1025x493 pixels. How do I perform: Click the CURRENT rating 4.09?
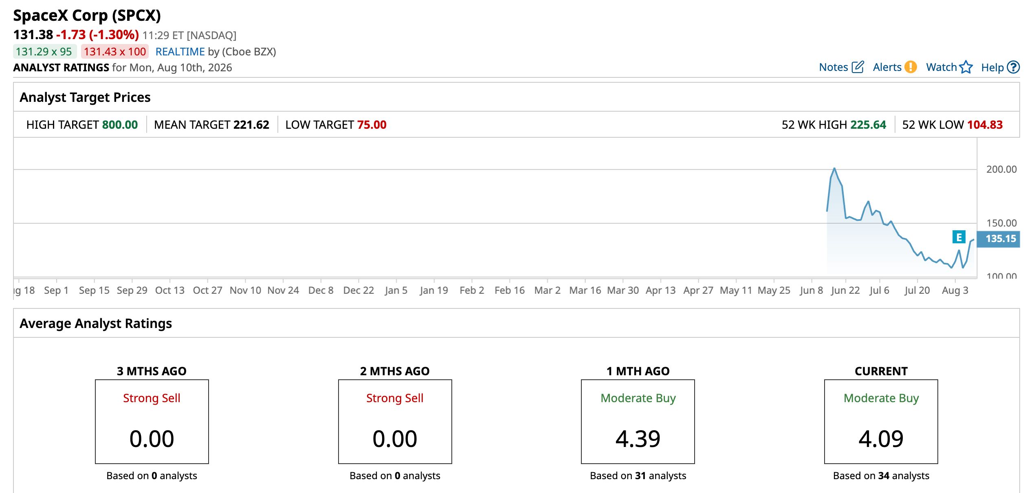(881, 439)
